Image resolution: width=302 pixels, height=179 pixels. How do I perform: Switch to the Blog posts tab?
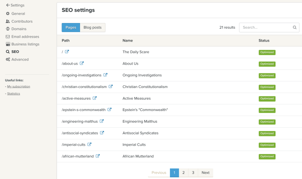coord(92,28)
